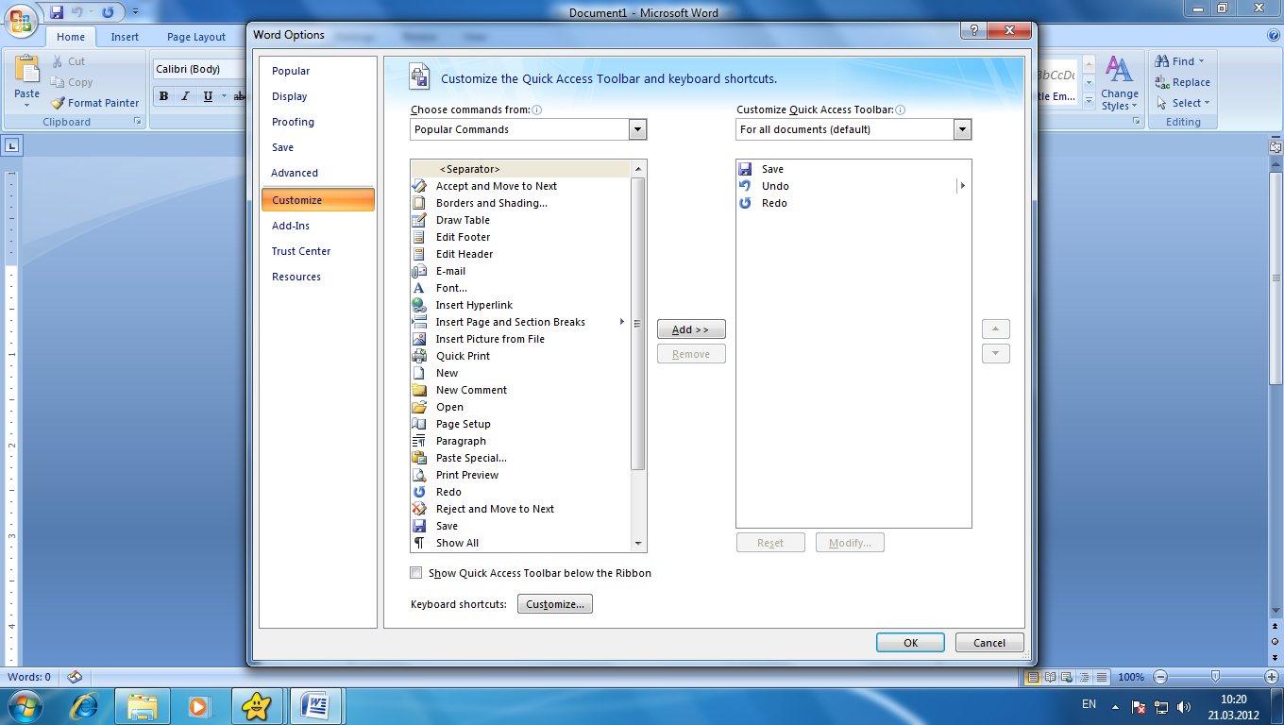
Task: Open the Page Layout ribbon tab
Action: click(196, 37)
